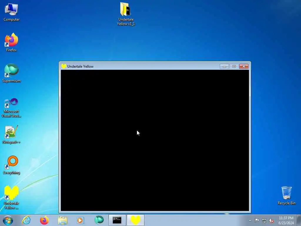Select the Undertale Yellow desktop shortcut

click(x=11, y=197)
